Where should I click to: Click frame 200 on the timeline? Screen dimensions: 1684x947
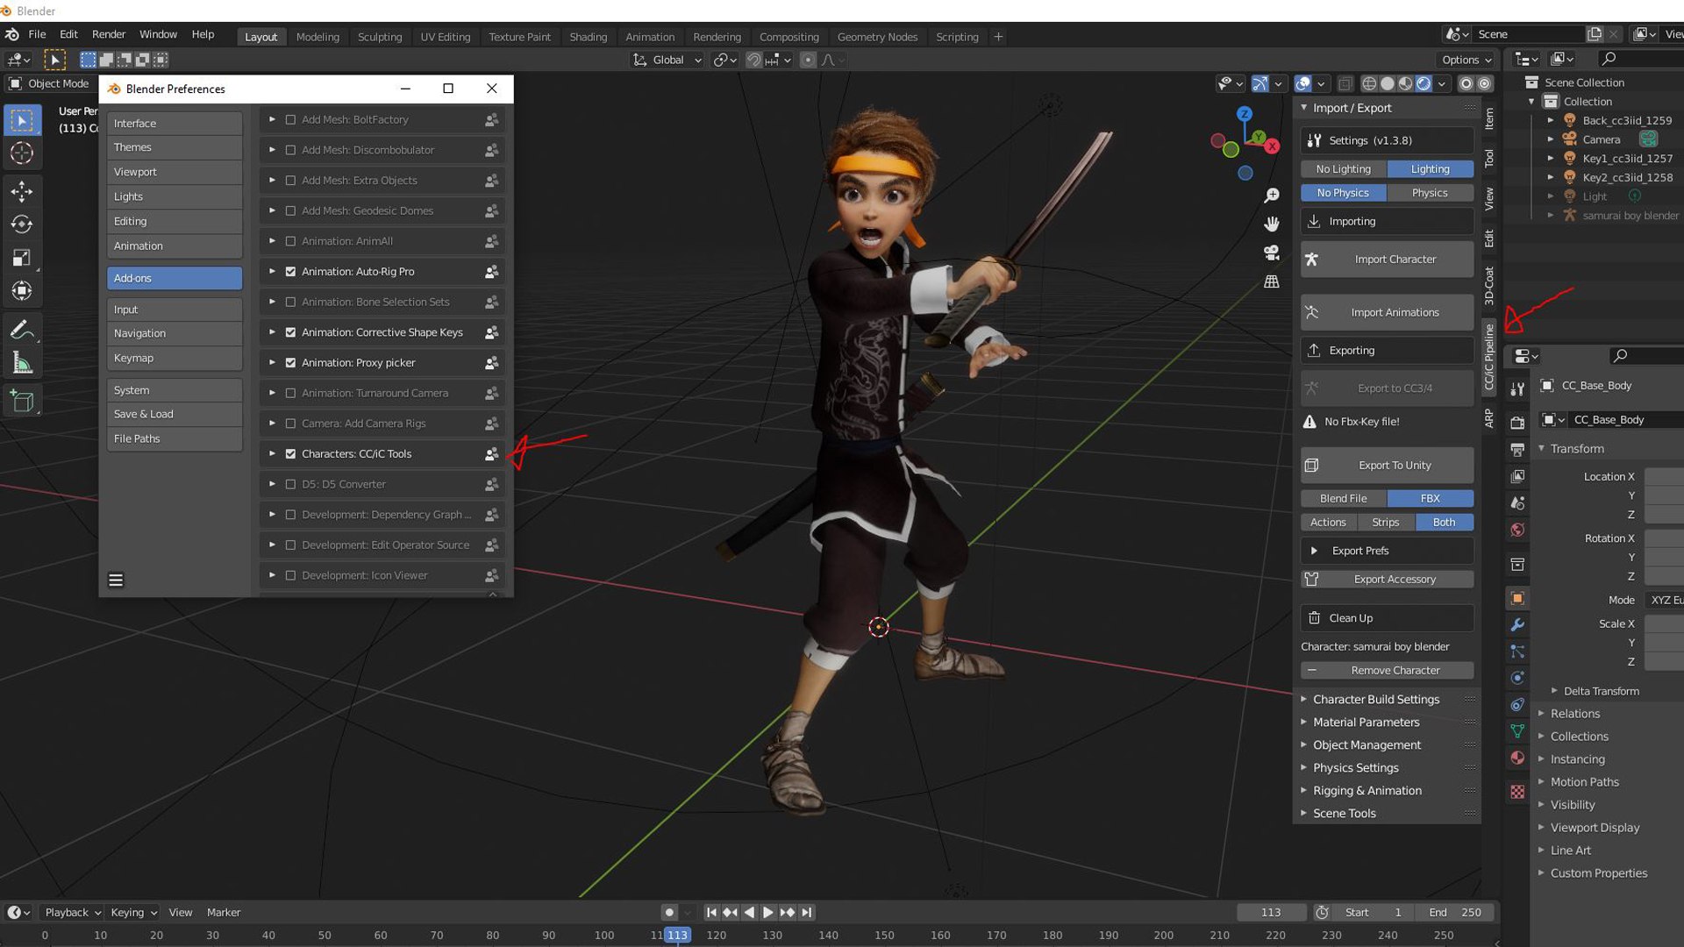[1164, 936]
